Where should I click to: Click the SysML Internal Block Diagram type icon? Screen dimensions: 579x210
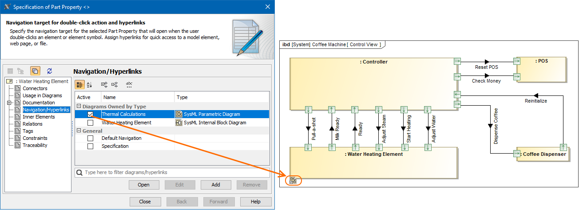tap(179, 123)
